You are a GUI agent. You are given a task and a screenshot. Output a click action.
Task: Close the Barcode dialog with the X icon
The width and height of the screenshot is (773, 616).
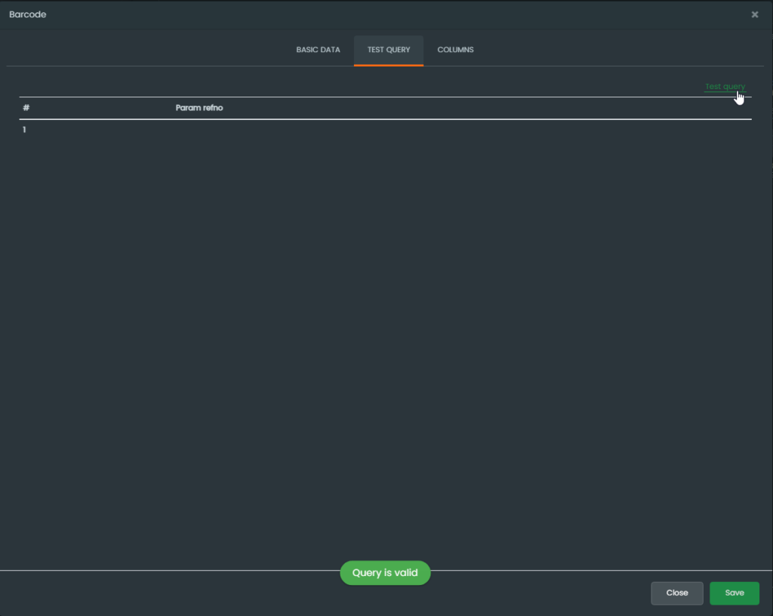[x=754, y=14]
